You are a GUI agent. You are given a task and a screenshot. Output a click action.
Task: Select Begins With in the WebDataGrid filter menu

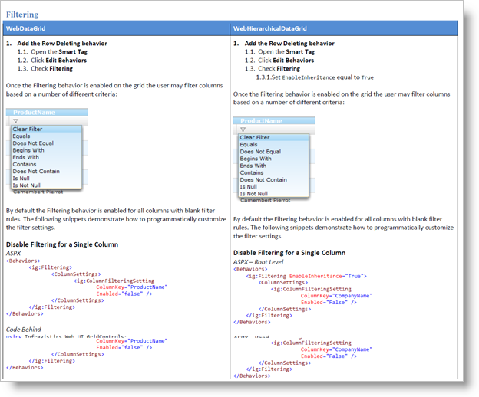28,150
